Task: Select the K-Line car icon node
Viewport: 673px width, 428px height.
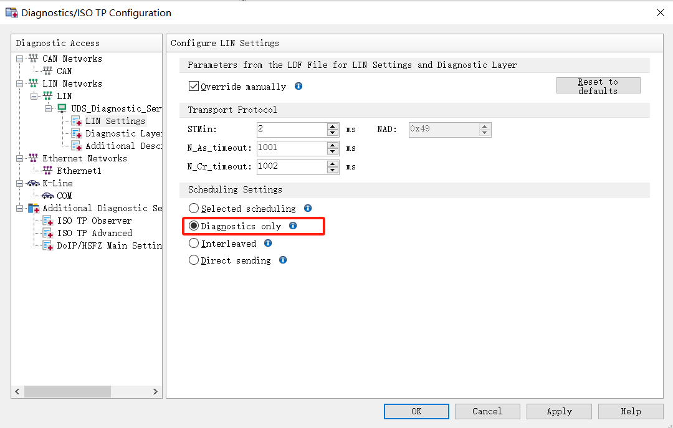Action: [34, 183]
